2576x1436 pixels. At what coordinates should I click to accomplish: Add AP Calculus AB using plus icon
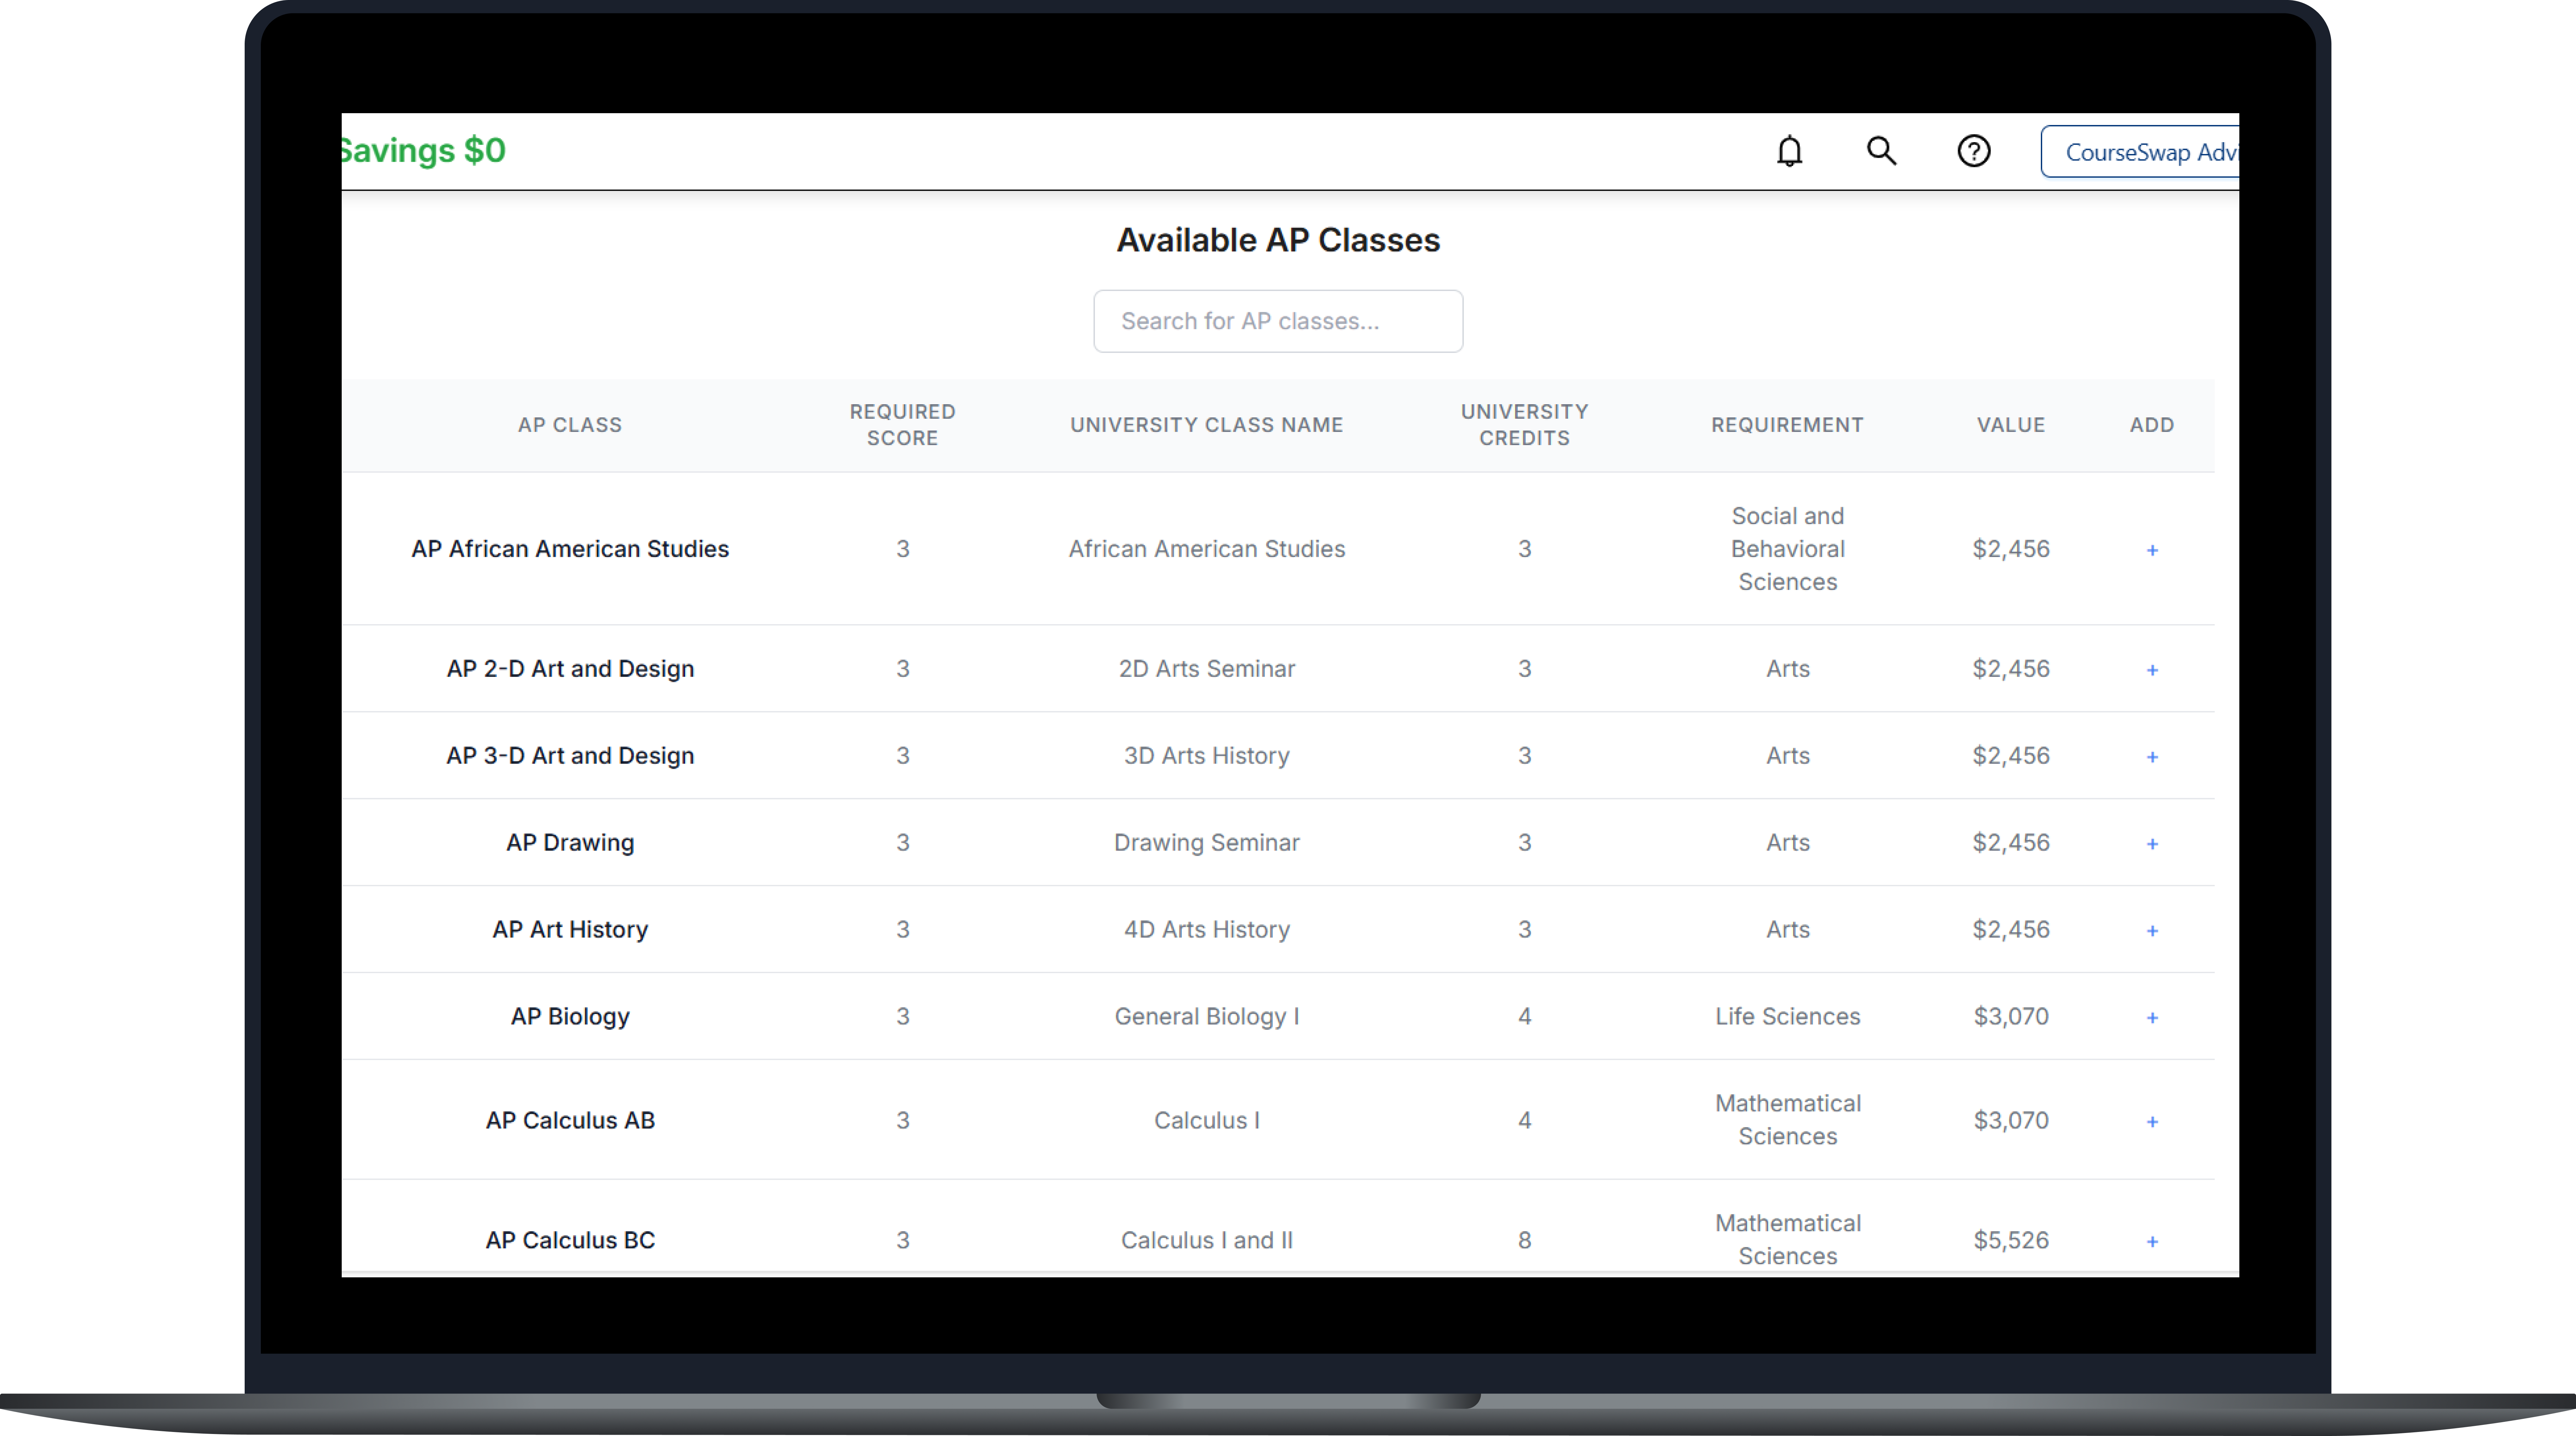coord(2152,1121)
